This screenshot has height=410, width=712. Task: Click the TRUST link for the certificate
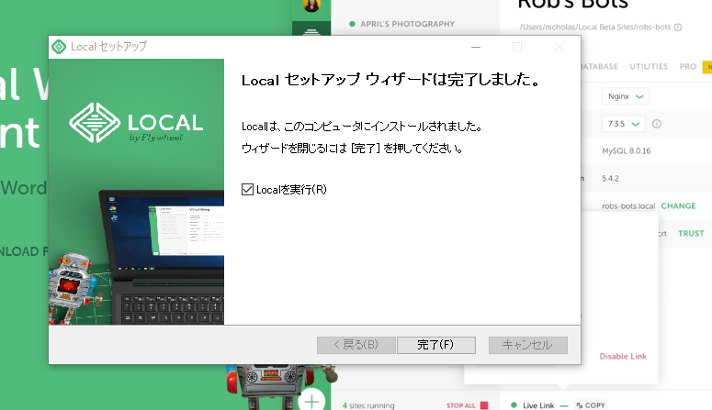click(x=691, y=234)
